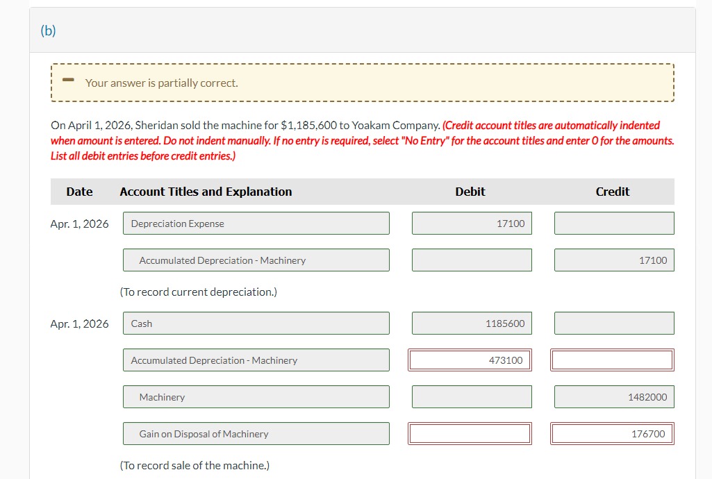Viewport: 712px width, 479px height.
Task: Open the Cash account title dropdown
Action: click(256, 323)
